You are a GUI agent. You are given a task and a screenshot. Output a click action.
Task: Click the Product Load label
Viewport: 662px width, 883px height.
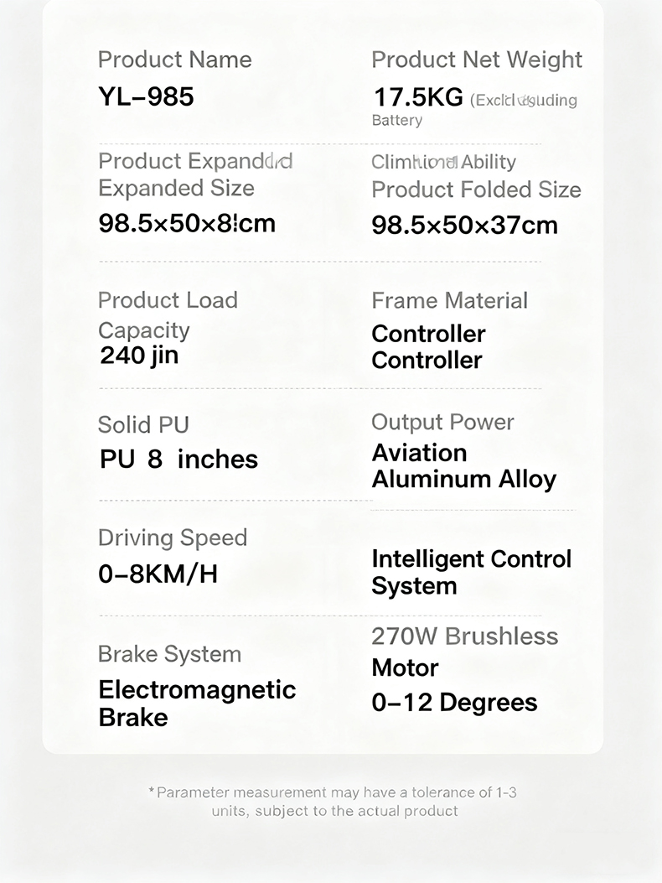[x=168, y=300]
